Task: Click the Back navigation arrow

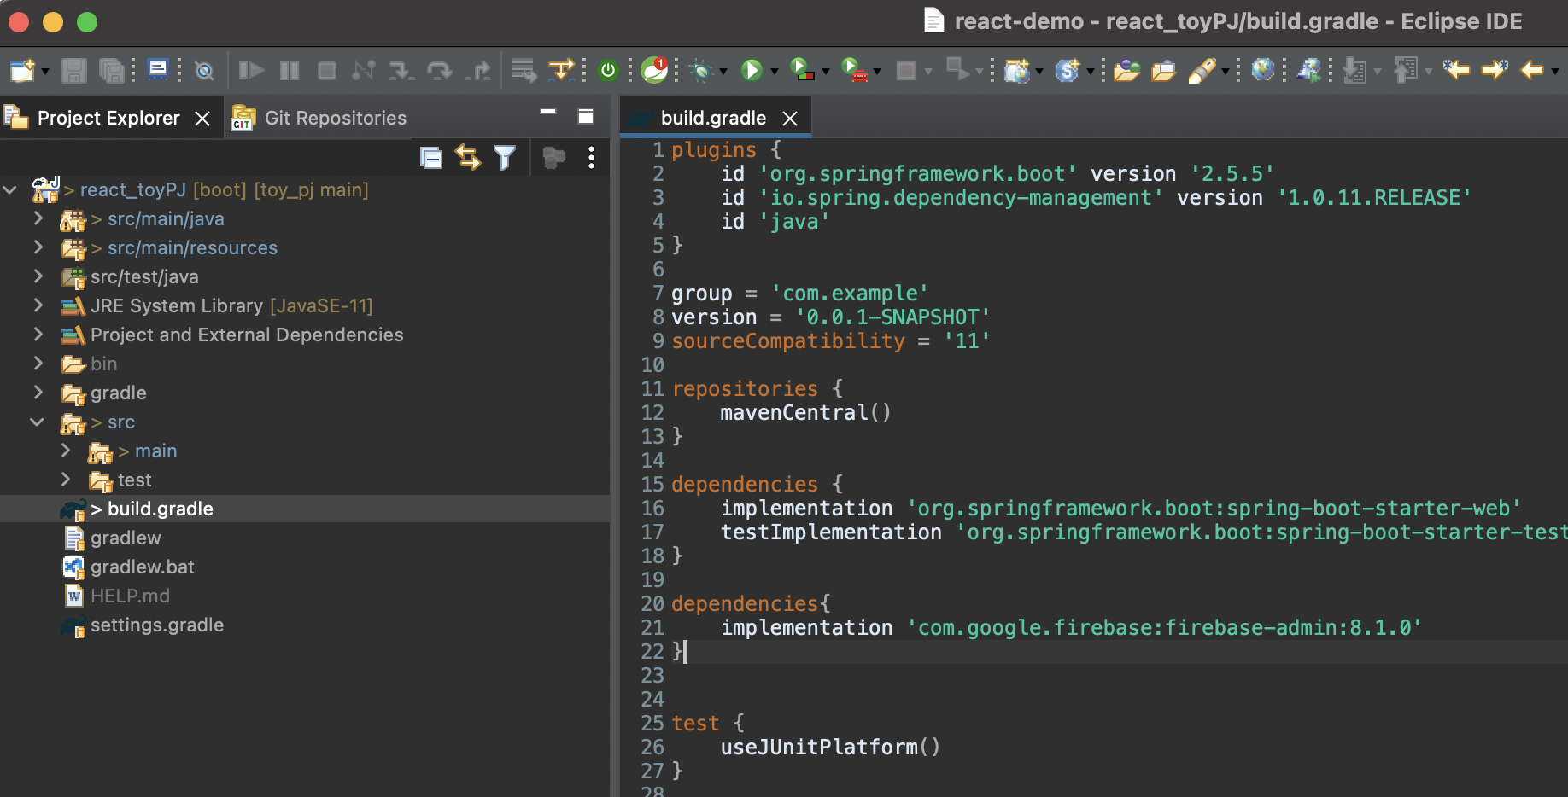Action: point(1533,70)
